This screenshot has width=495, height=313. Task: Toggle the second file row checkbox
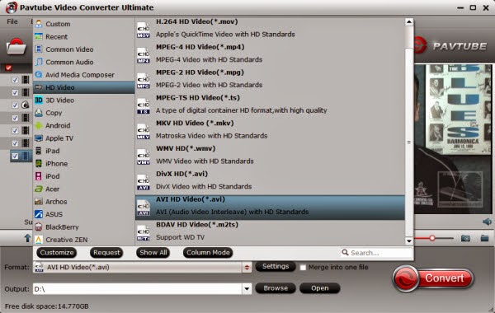click(15, 92)
